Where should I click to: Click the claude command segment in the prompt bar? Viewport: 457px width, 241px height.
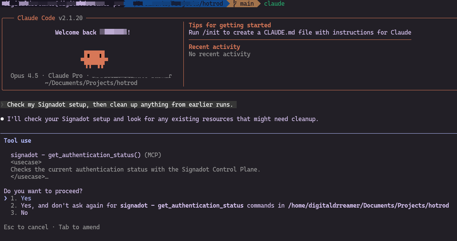(x=274, y=4)
